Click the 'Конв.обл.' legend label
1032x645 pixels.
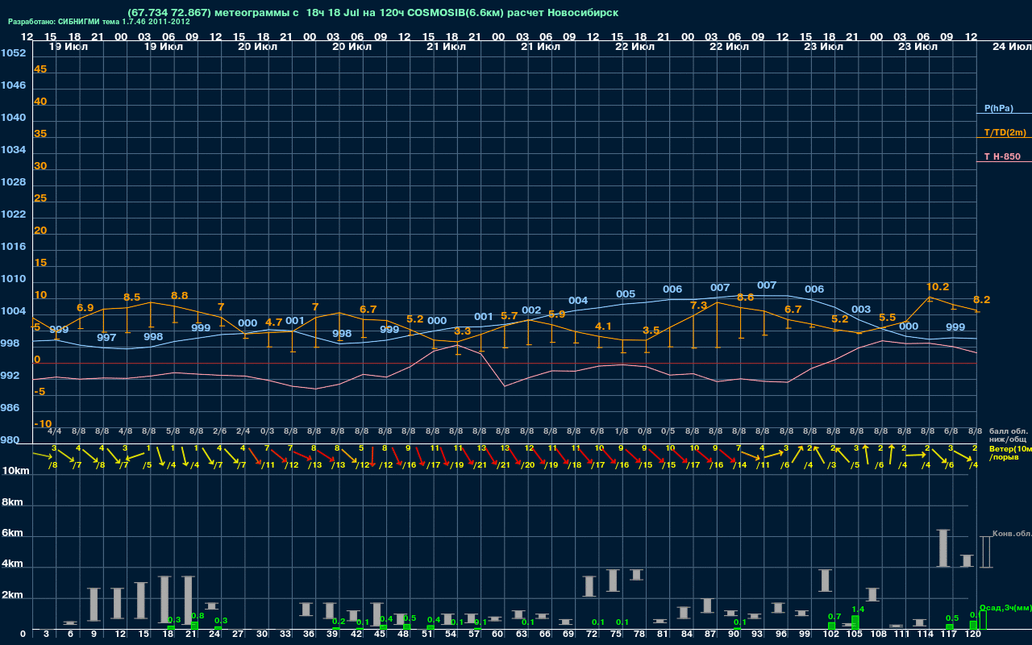click(x=1012, y=534)
